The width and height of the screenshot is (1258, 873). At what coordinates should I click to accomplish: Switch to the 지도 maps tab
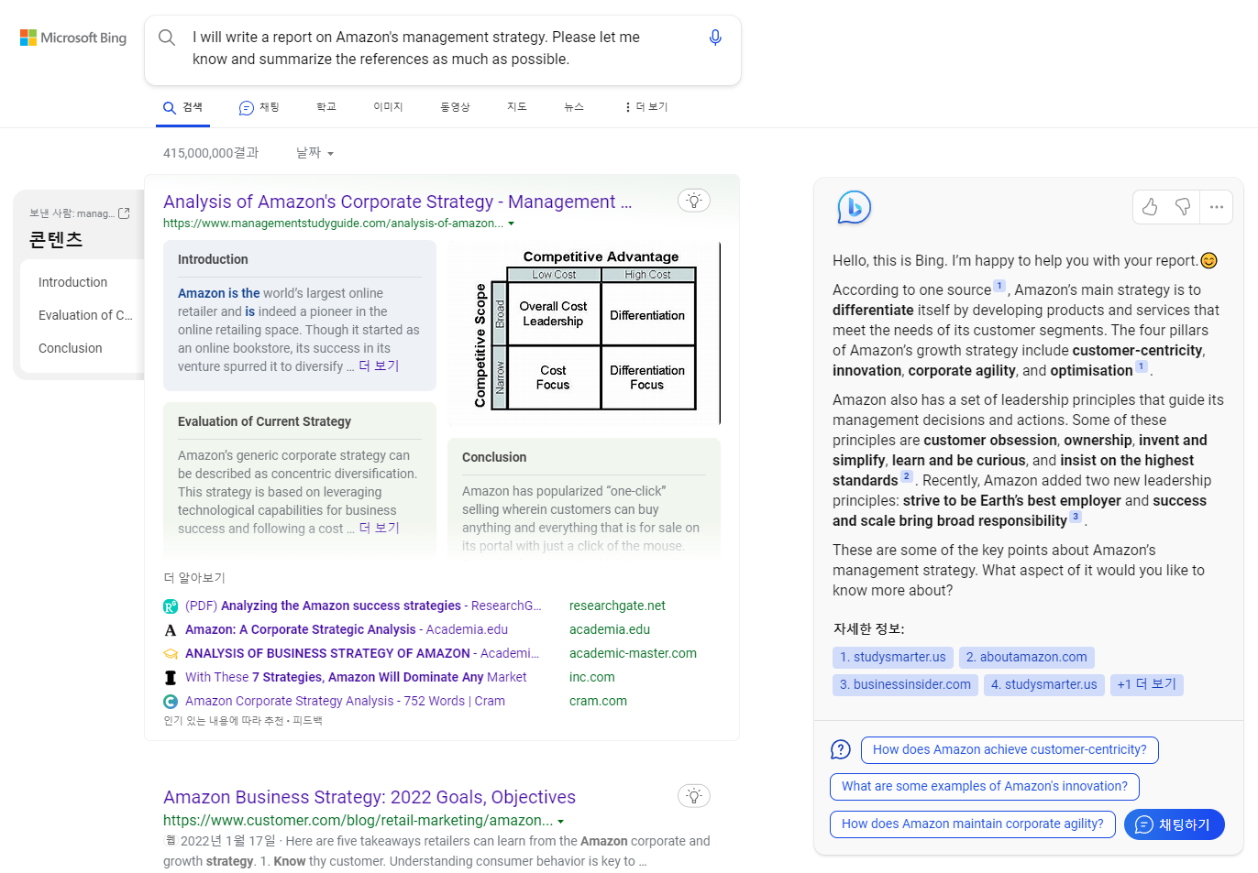[x=517, y=107]
